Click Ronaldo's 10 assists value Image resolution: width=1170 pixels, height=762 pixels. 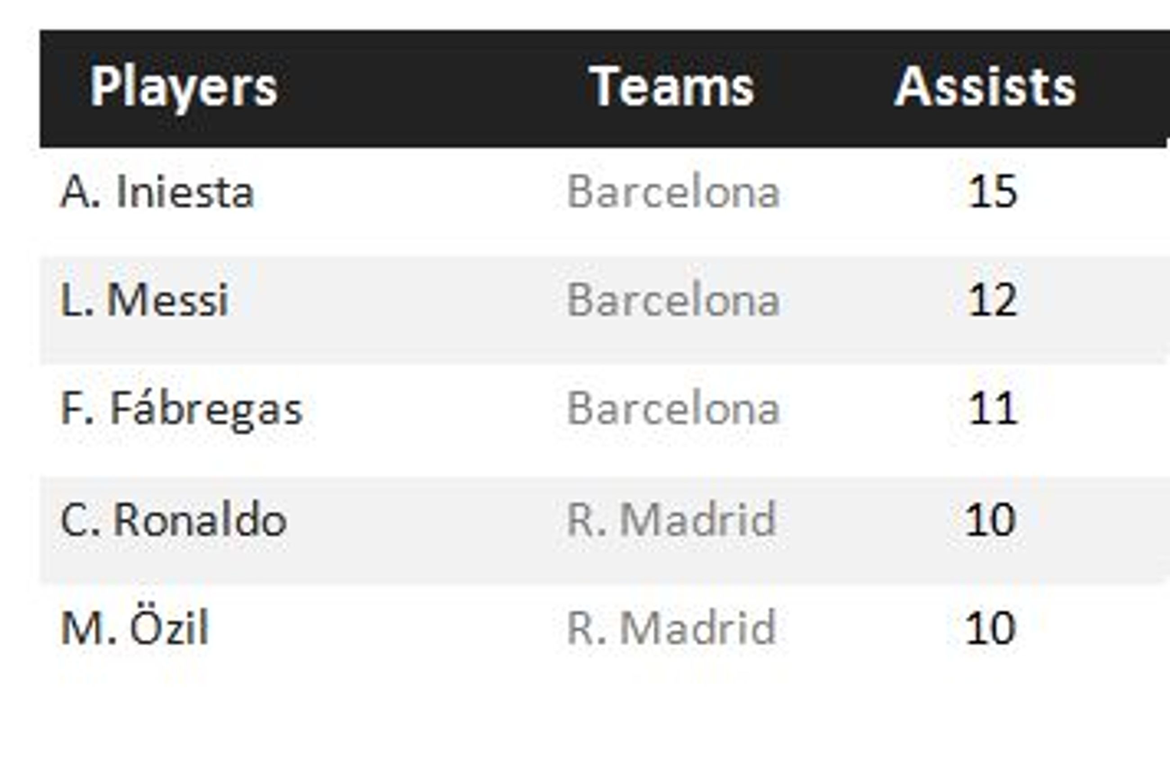coord(990,520)
